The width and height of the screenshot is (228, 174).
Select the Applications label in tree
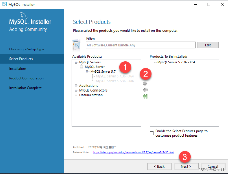(x=88, y=86)
